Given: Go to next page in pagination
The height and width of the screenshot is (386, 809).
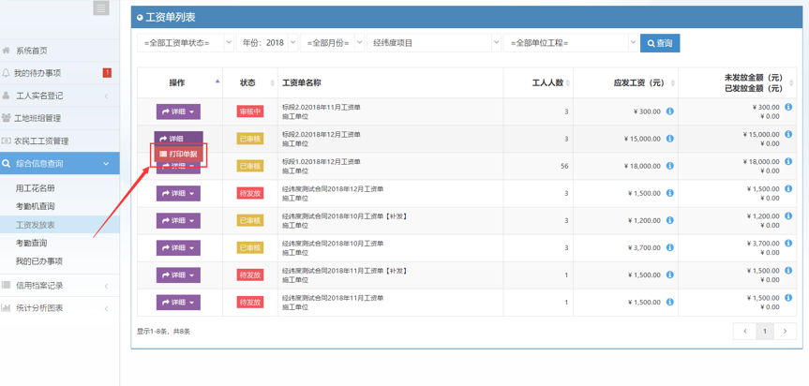Looking at the screenshot, I should [x=785, y=331].
